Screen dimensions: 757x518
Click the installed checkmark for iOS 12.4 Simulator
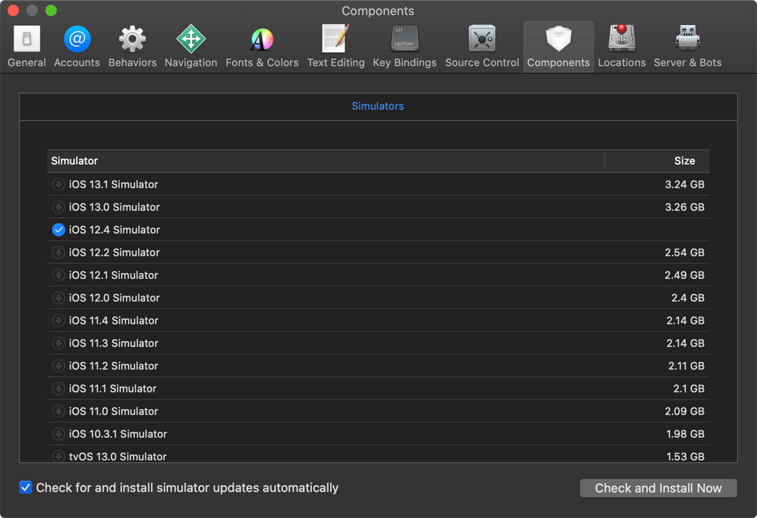click(x=58, y=230)
